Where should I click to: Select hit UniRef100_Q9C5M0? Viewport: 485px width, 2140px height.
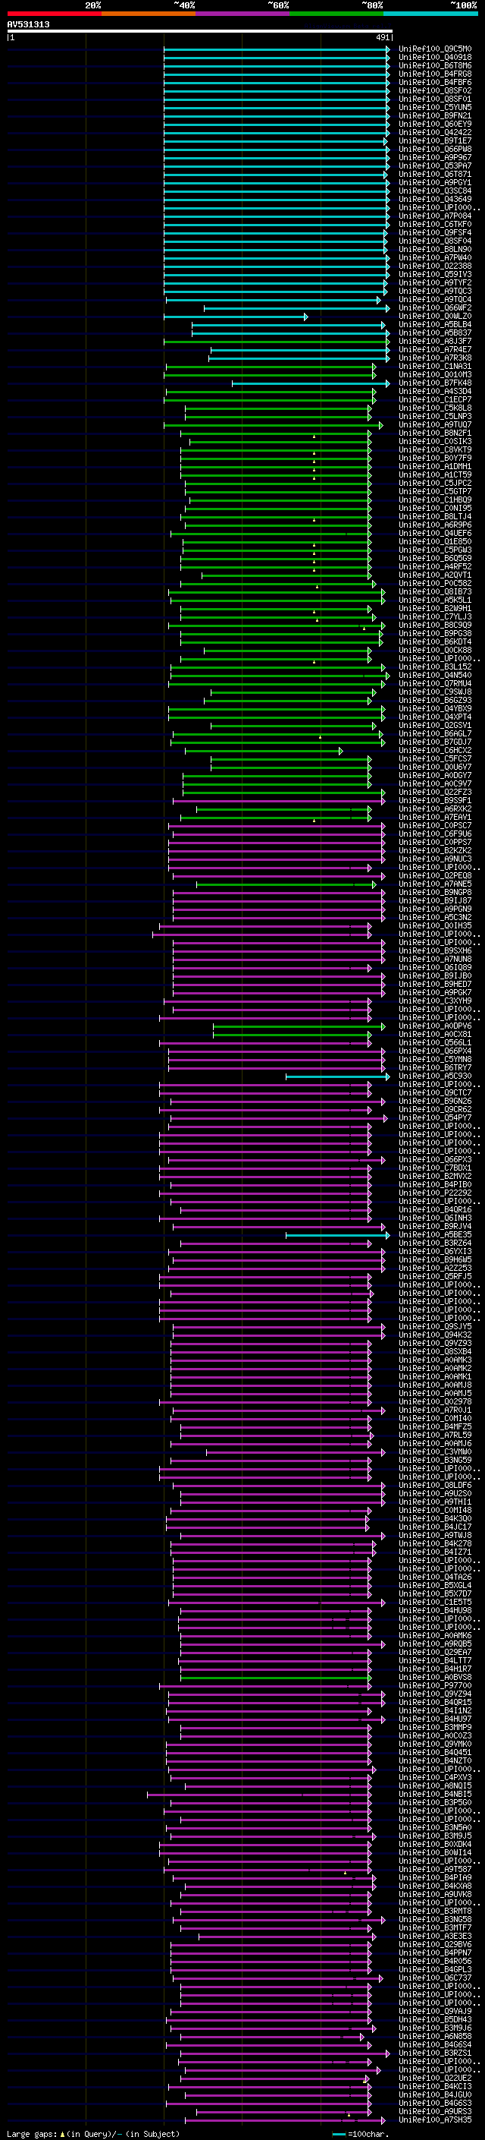pyautogui.click(x=434, y=49)
